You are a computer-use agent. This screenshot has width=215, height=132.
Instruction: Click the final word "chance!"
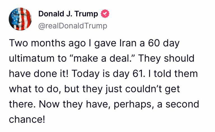coord(27,119)
